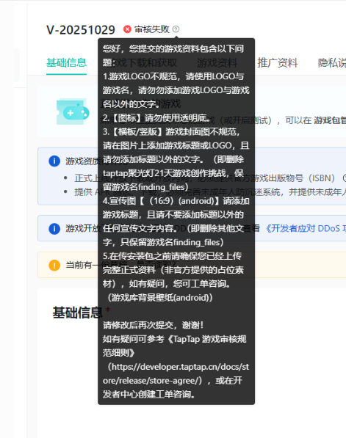Open the 隐私 tab at the right edge
The width and height of the screenshot is (346, 438).
[332, 63]
